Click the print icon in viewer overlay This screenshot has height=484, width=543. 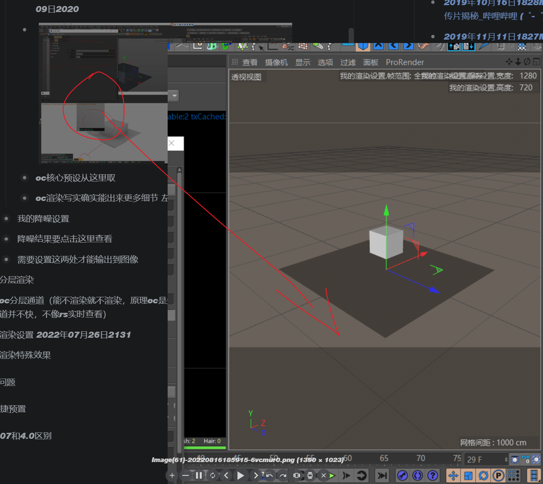pos(310,475)
